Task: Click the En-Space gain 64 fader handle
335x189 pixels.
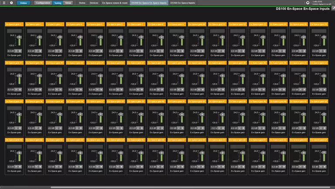Action: [x=324, y=153]
